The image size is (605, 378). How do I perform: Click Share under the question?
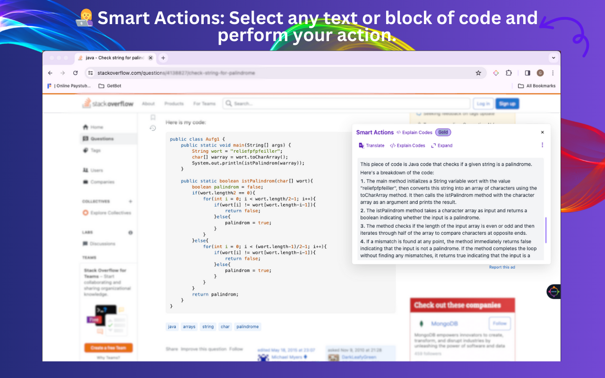click(x=172, y=349)
